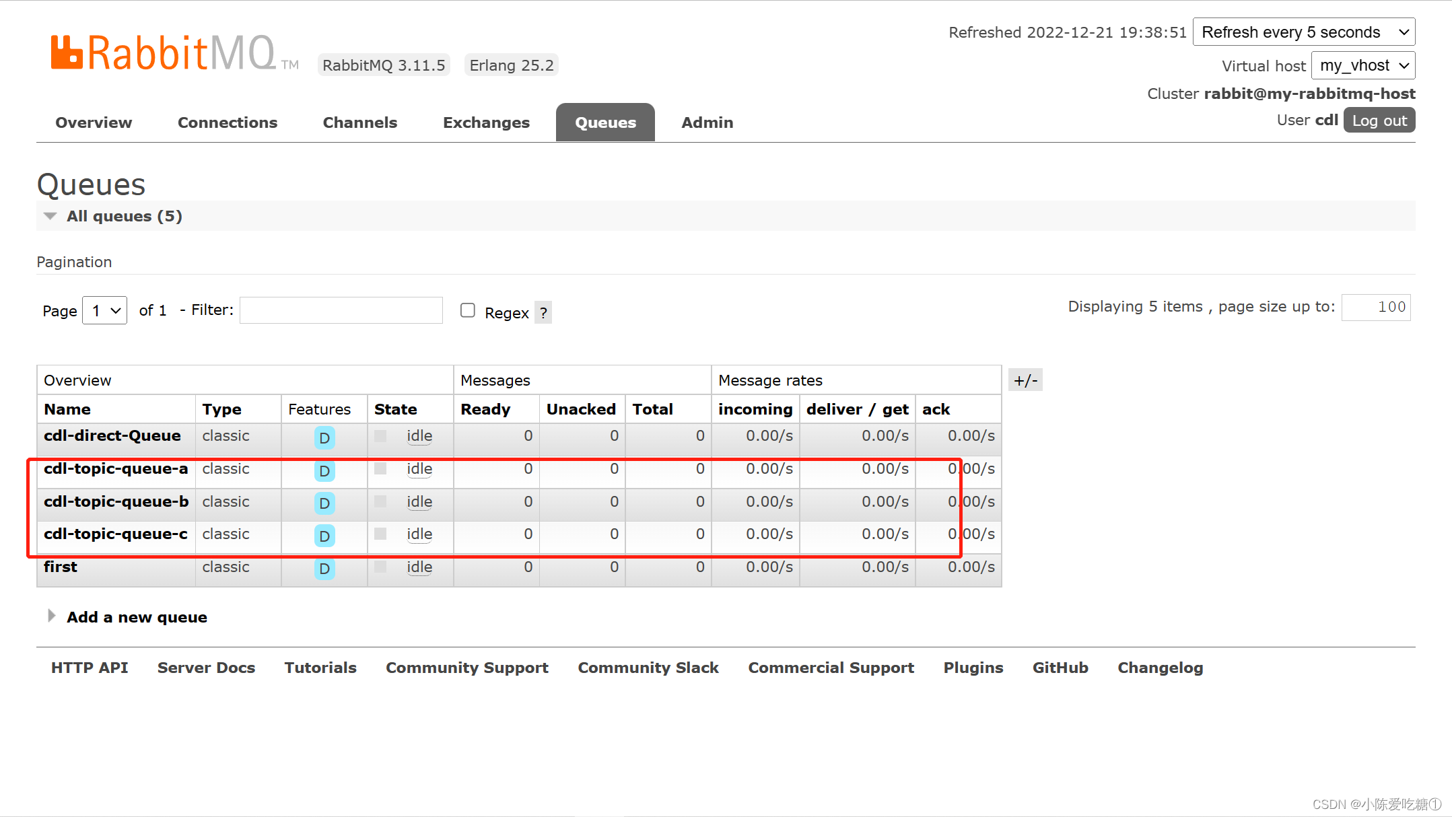Open the cdl-topic-queue-b queue link
The height and width of the screenshot is (817, 1452).
(x=116, y=502)
